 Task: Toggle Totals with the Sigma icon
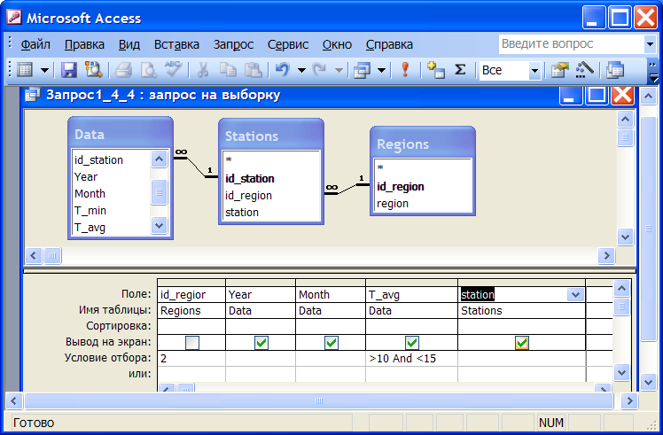tap(460, 70)
